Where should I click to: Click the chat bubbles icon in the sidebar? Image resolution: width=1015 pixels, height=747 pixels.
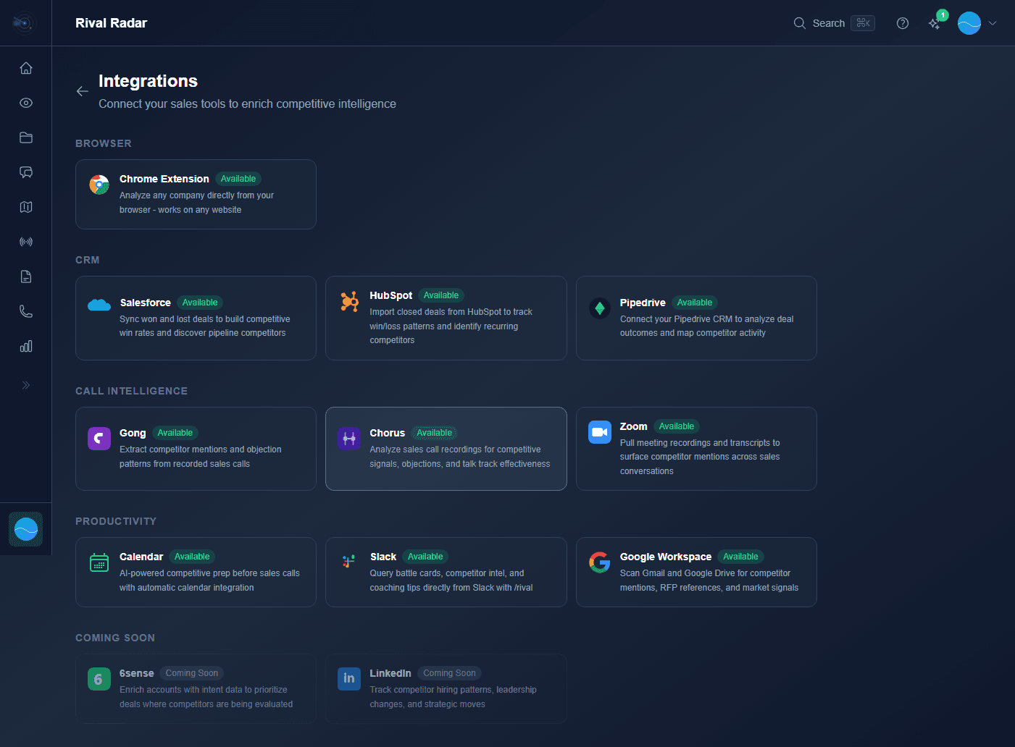pyautogui.click(x=25, y=172)
